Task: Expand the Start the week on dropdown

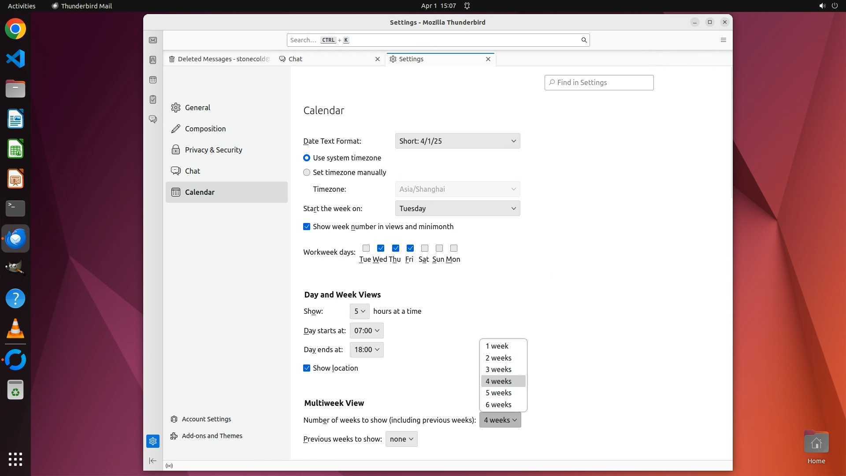Action: click(457, 208)
